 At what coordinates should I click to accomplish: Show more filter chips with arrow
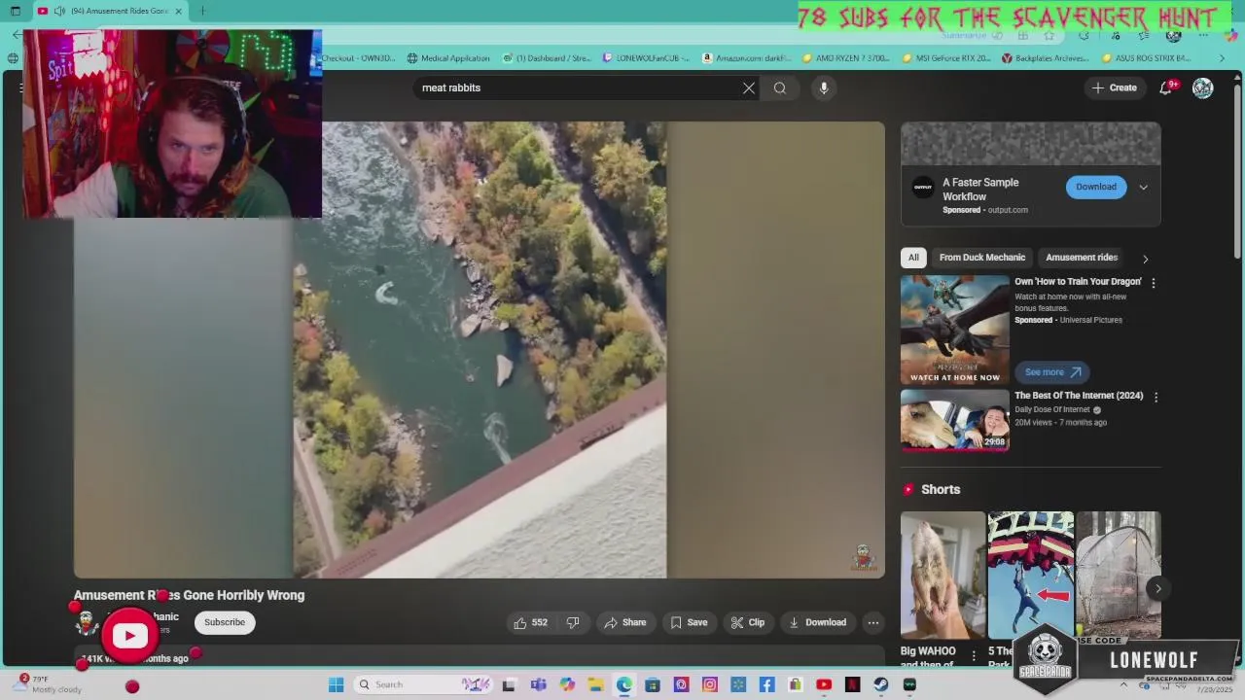coord(1145,259)
